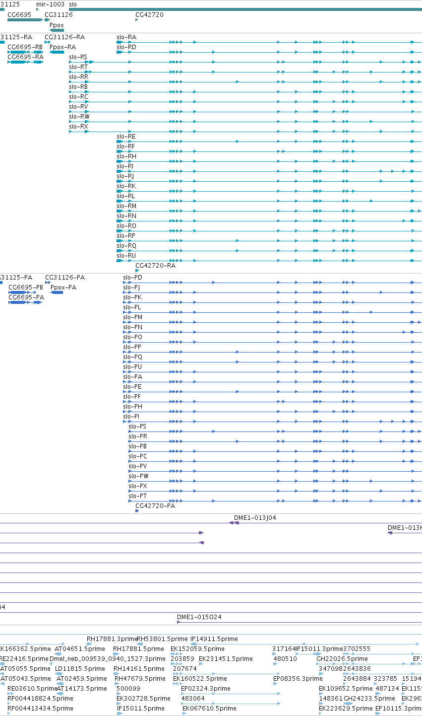422x716 pixels.
Task: Select the Ppox-RA transcript bar
Action: tap(57, 52)
